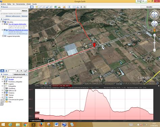Viewport: 160px width, 127px height.
Task: Toggle the sidebar panel toolbar icon
Action: pyautogui.click(x=32, y=7)
